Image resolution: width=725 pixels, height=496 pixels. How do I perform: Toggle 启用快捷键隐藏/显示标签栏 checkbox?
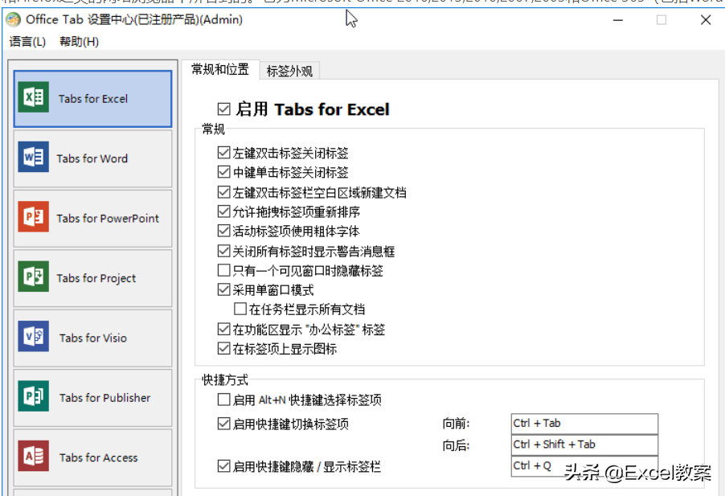(x=223, y=466)
